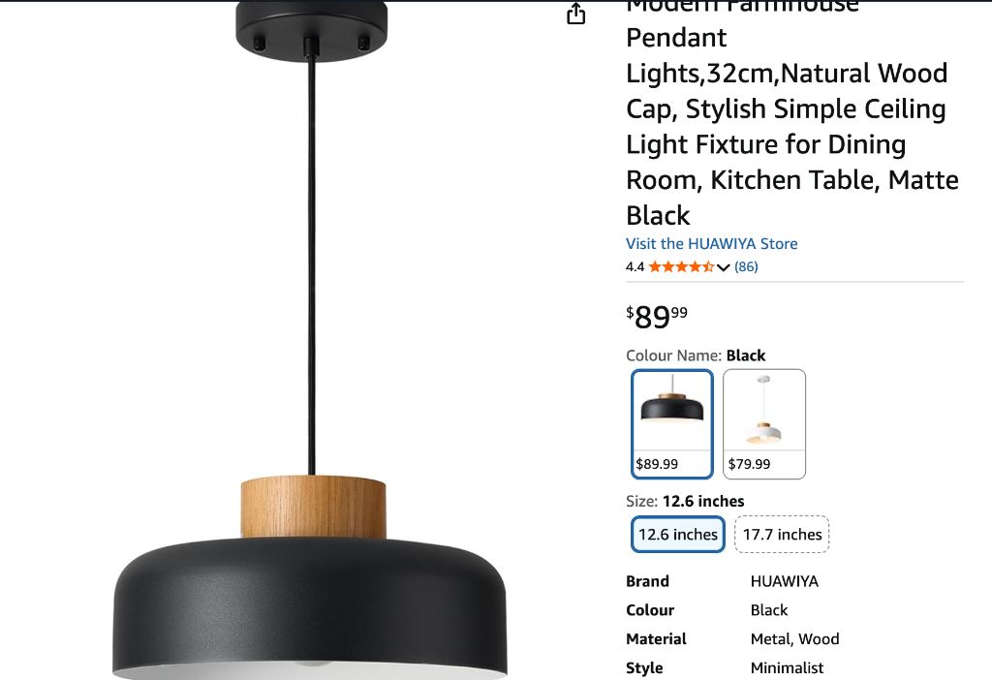Screen dimensions: 992x680
Task: Click the 4.4 rating number
Action: pyautogui.click(x=635, y=267)
